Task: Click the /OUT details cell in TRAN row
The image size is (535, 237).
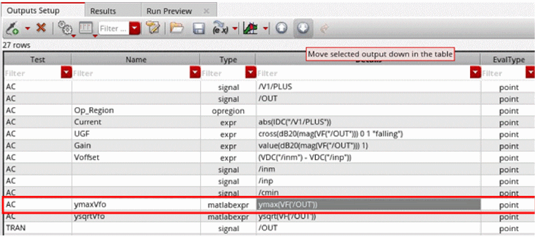Action: [369, 228]
